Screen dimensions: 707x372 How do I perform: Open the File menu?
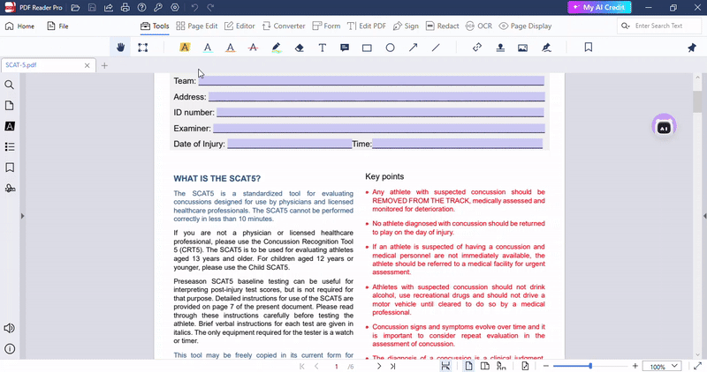(x=57, y=26)
